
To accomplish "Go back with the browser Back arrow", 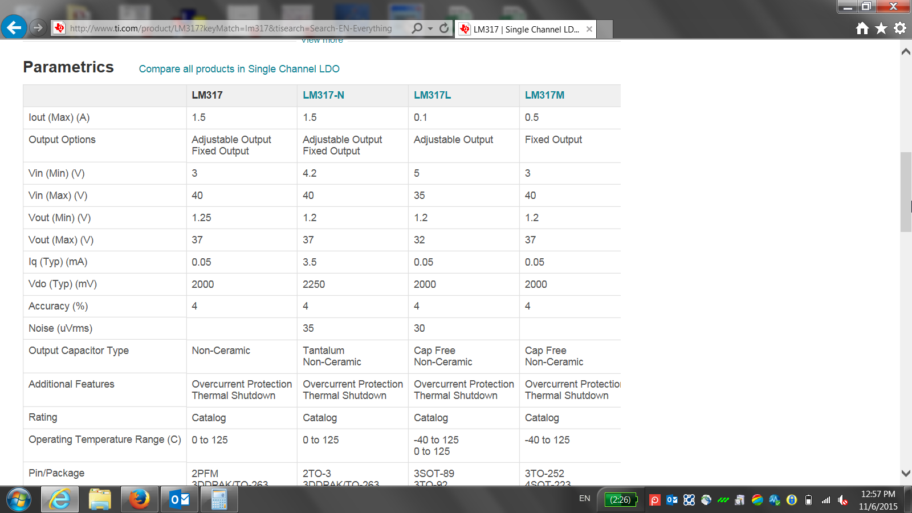I will [14, 27].
